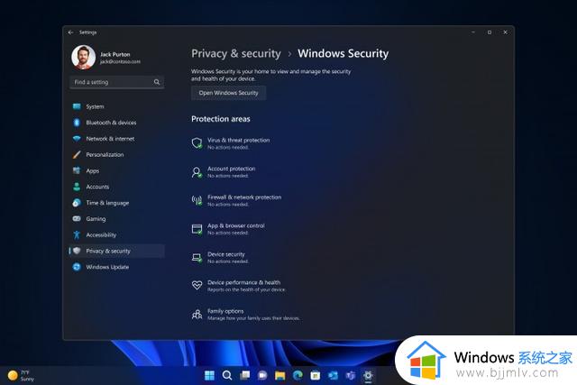Click the antenna icon for Firewall protection
The width and height of the screenshot is (577, 385).
[x=197, y=200]
